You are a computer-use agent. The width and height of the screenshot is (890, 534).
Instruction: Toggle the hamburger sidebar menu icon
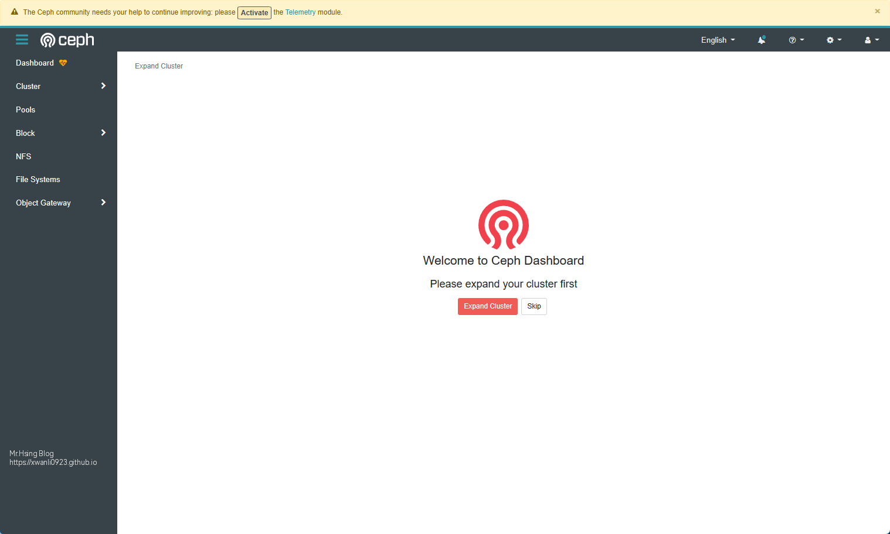22,40
